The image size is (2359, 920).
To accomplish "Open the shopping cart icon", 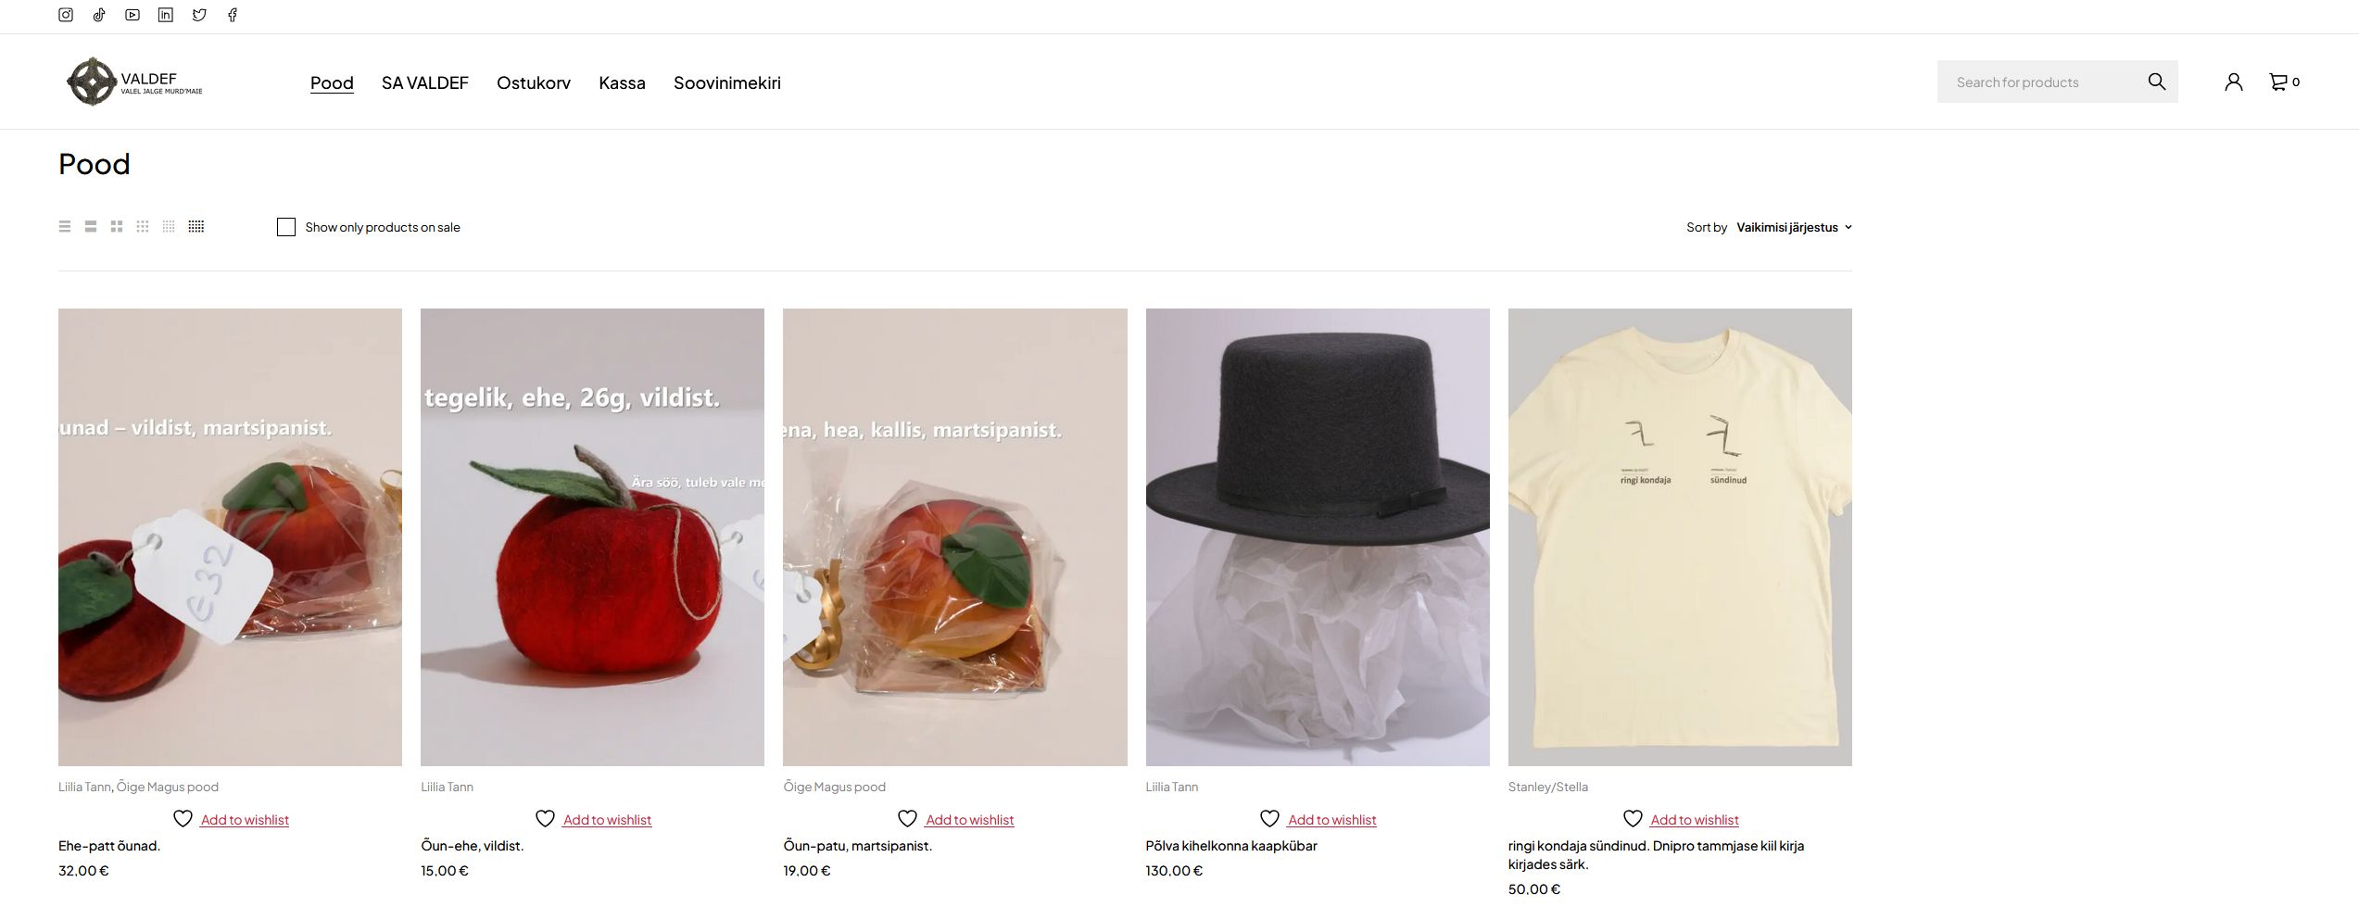I will pos(2277,82).
